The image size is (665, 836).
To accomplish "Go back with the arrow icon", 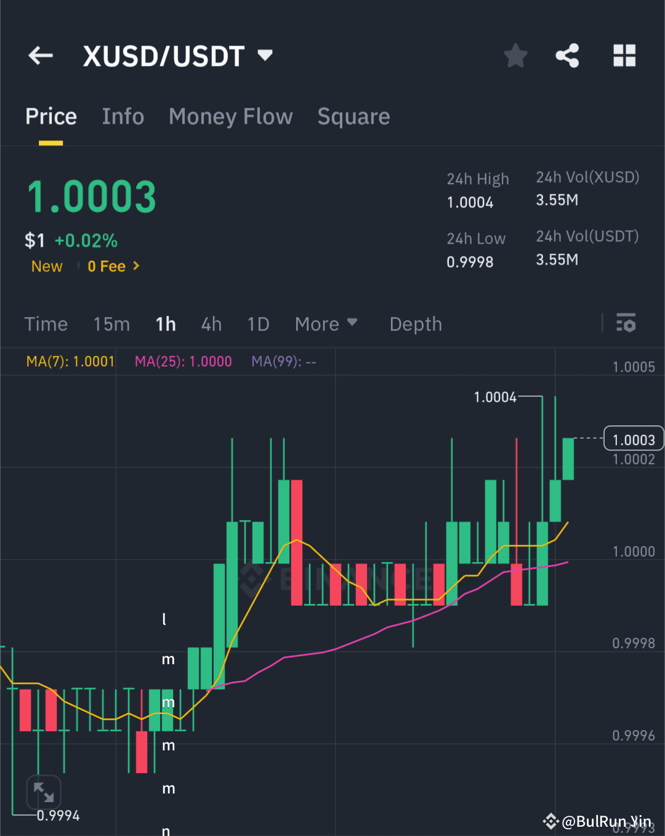I will click(41, 55).
